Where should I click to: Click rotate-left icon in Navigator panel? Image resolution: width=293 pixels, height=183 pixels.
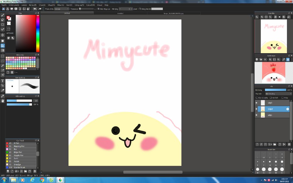coord(276,17)
